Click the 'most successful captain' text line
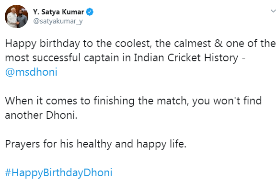Screen dimensions: 277x182 coord(125,58)
